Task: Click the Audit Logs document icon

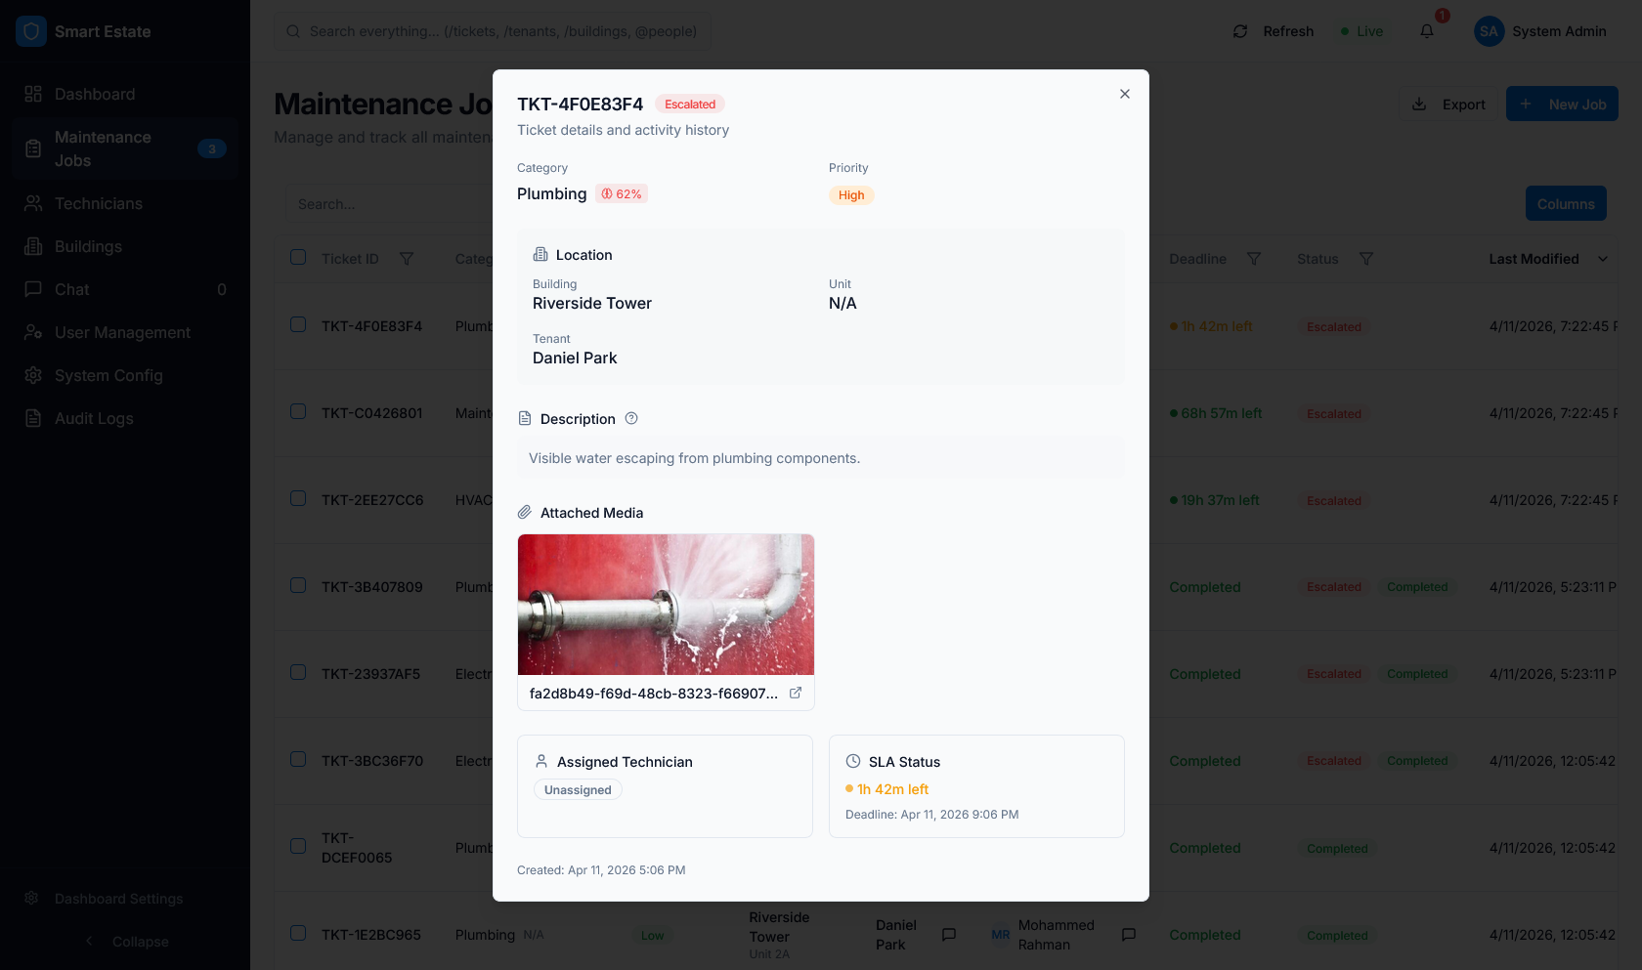Action: pos(33,418)
